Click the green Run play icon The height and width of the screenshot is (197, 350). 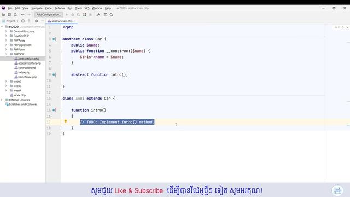click(67, 15)
